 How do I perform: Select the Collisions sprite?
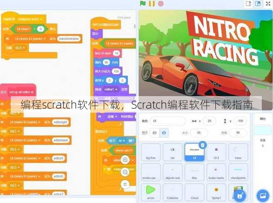(x=173, y=192)
